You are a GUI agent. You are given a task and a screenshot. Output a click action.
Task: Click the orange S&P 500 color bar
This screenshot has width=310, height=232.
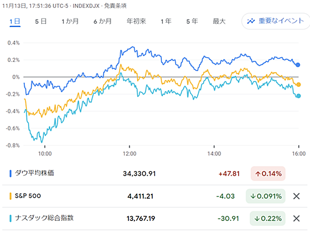[11, 196]
